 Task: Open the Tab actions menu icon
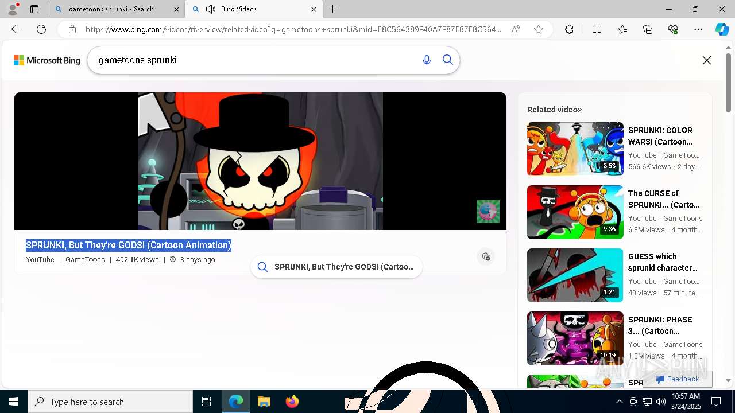[x=34, y=9]
